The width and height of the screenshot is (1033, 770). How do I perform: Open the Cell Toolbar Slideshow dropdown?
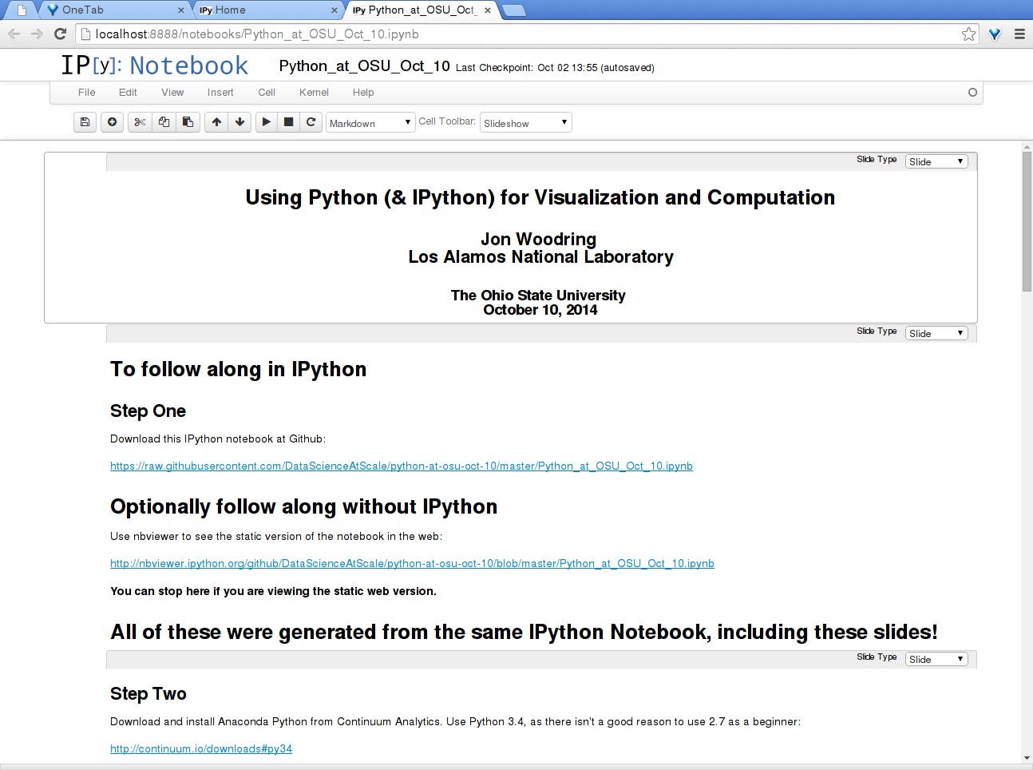(x=526, y=122)
